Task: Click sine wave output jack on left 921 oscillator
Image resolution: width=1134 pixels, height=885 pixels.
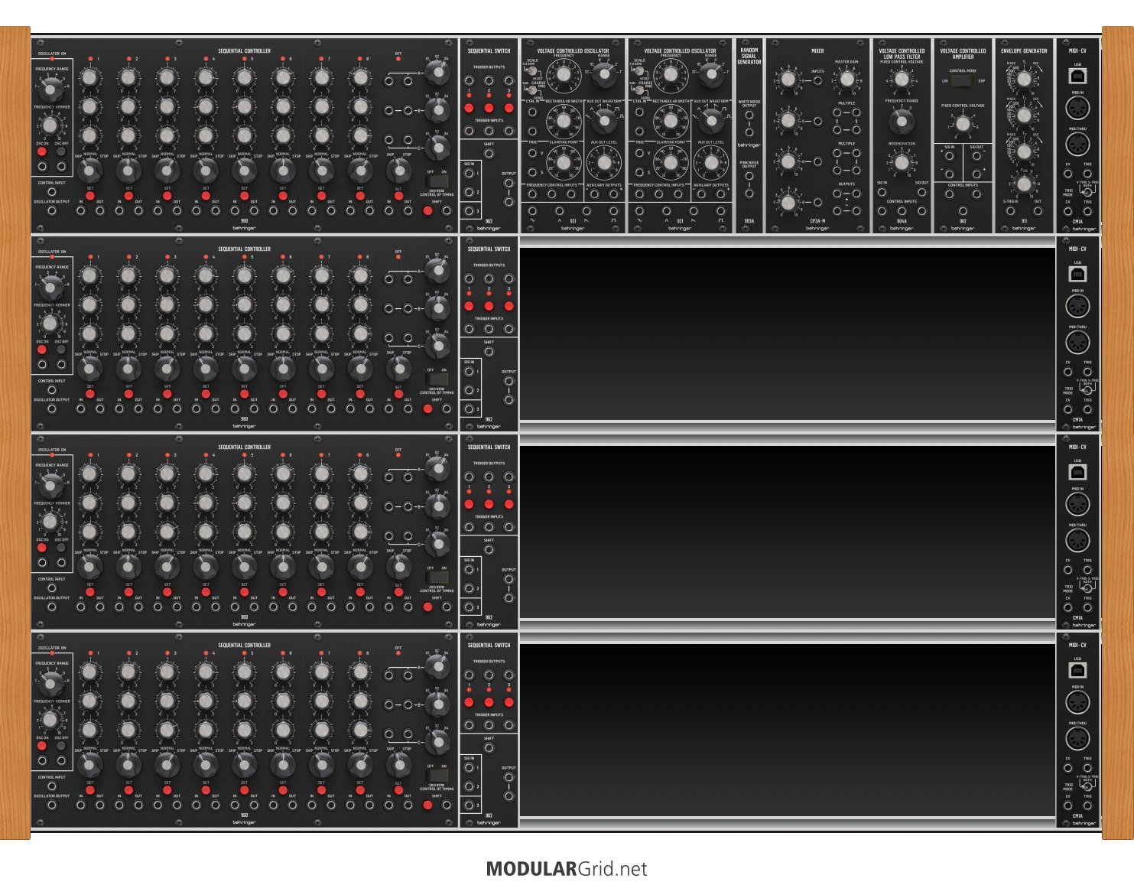Action: pos(532,211)
